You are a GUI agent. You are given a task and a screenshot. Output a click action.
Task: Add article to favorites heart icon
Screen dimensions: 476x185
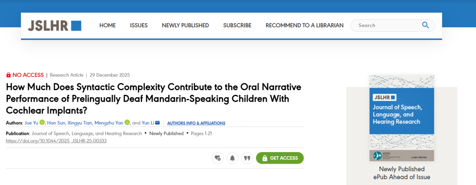[x=218, y=158]
